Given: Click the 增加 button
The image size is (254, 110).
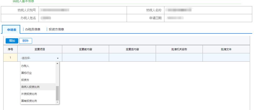Looking at the screenshot, I should [x=12, y=41].
